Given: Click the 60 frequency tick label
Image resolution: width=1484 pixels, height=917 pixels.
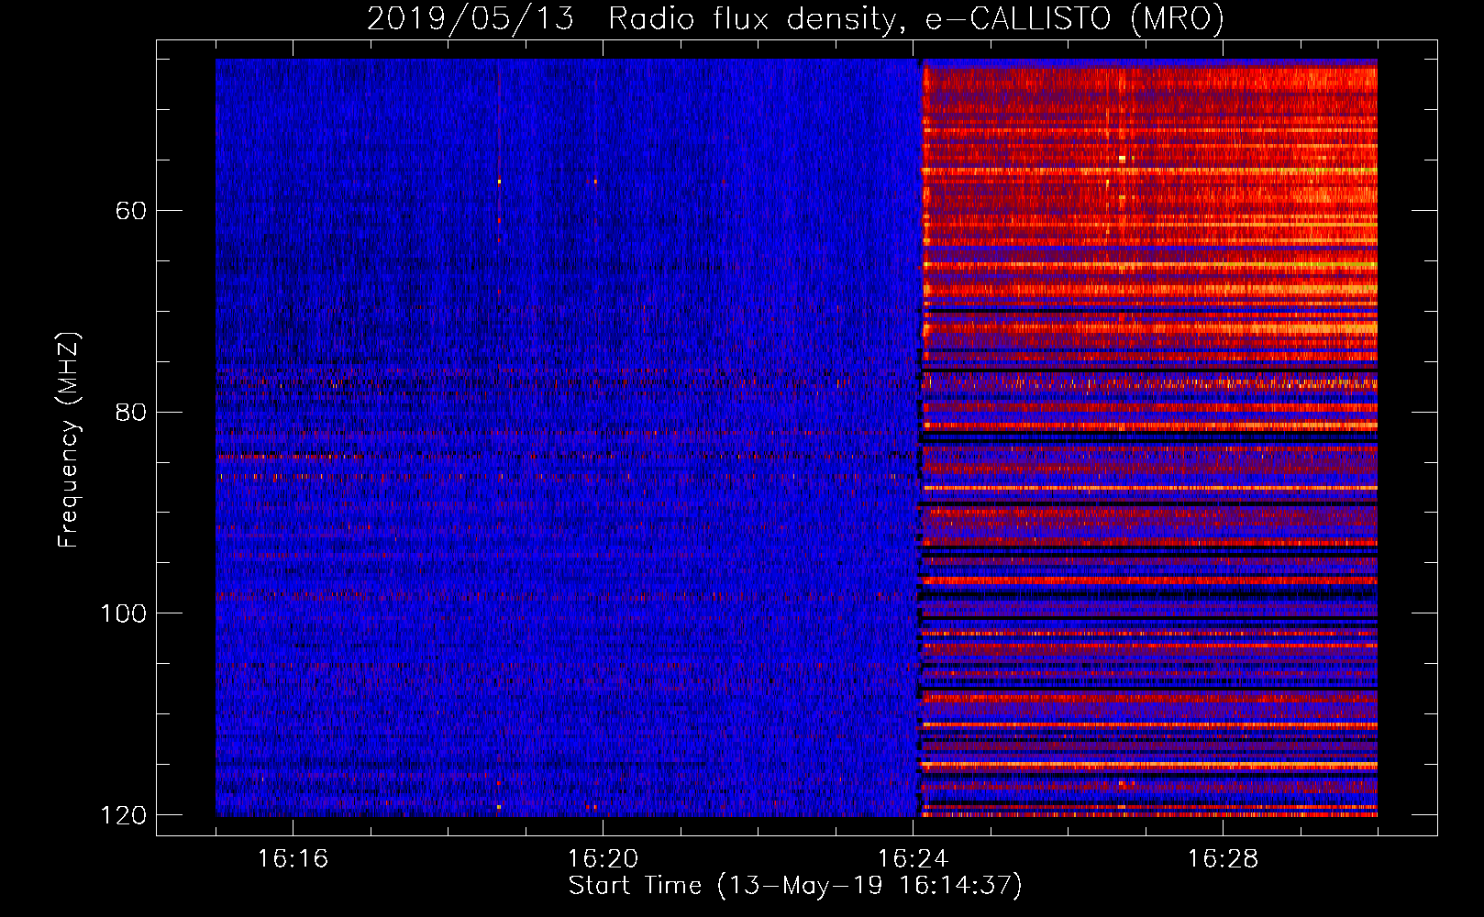Looking at the screenshot, I should [x=131, y=211].
